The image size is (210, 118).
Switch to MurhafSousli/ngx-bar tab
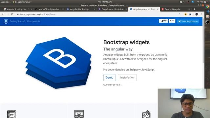point(48,9)
